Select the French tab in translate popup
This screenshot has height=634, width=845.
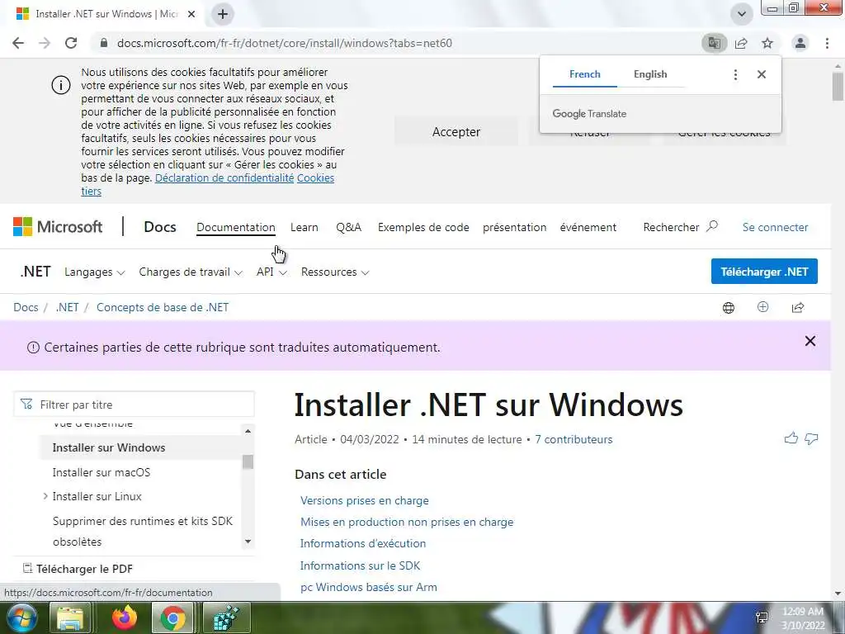coord(585,74)
